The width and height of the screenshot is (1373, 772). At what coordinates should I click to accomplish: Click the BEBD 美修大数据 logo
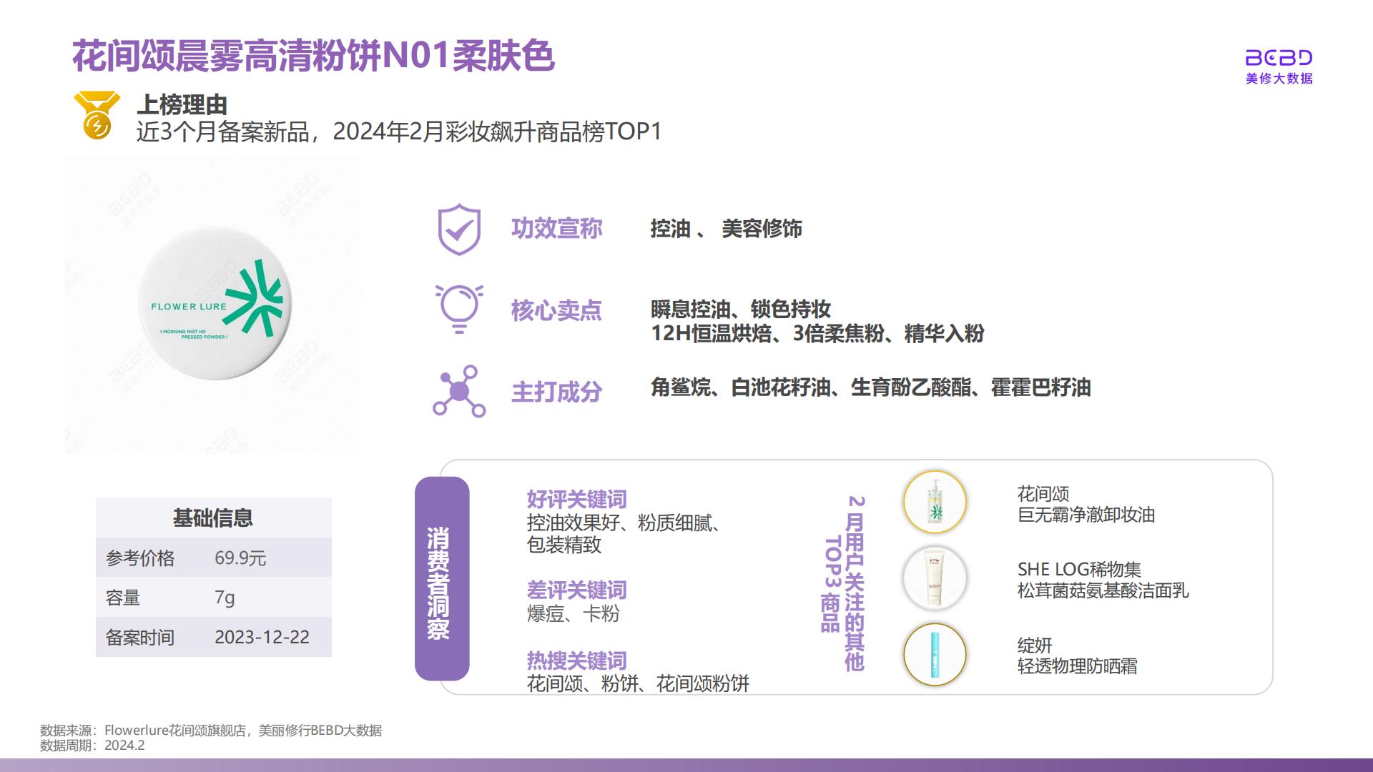pos(1279,67)
